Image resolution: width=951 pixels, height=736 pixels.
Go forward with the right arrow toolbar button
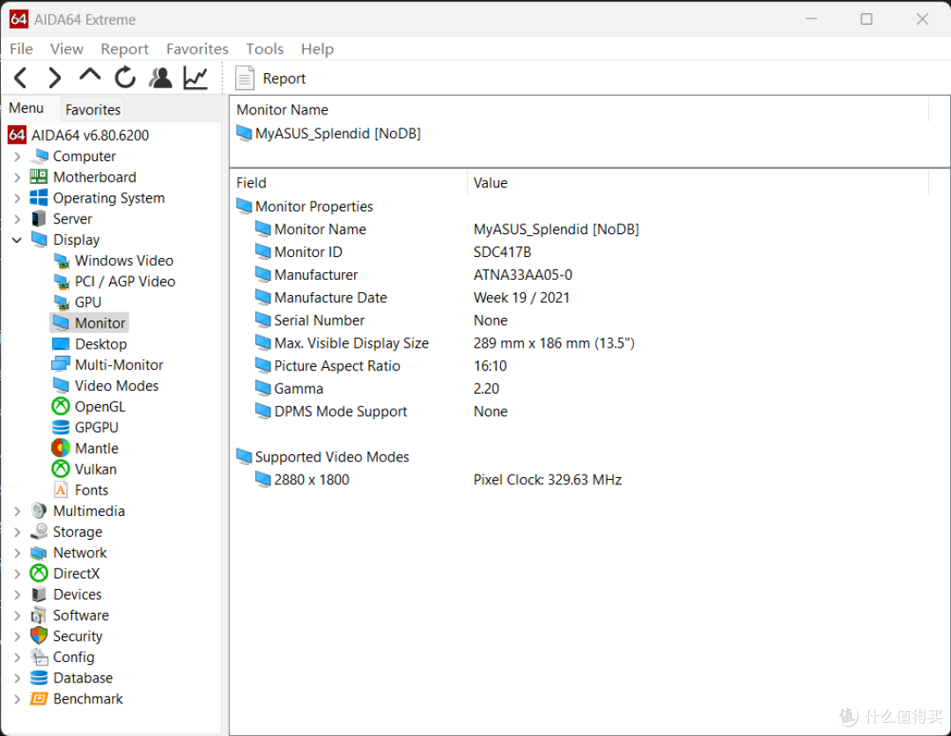coord(55,77)
